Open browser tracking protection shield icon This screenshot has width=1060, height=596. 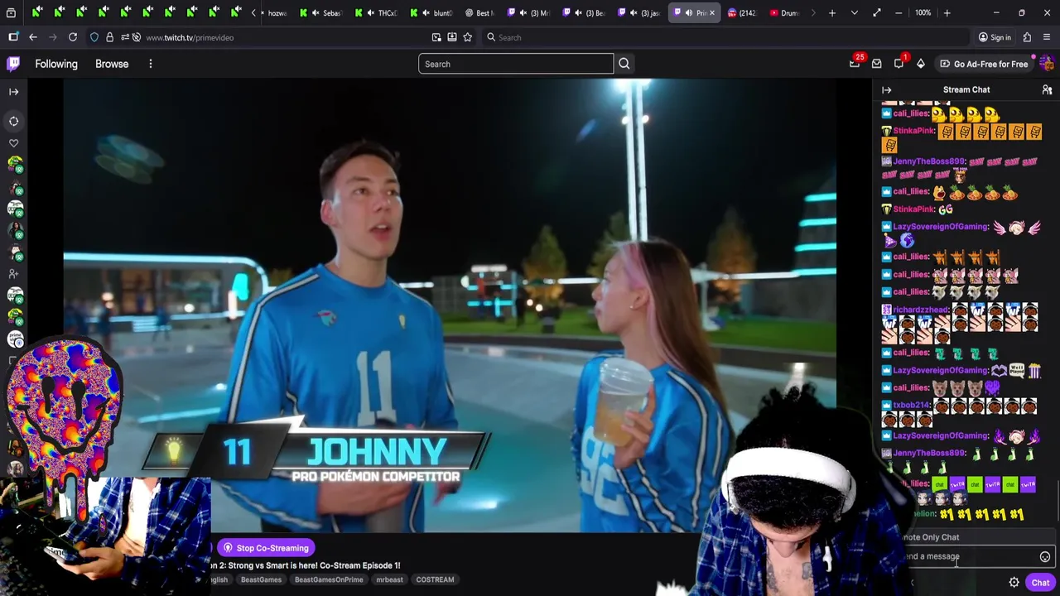click(x=94, y=37)
